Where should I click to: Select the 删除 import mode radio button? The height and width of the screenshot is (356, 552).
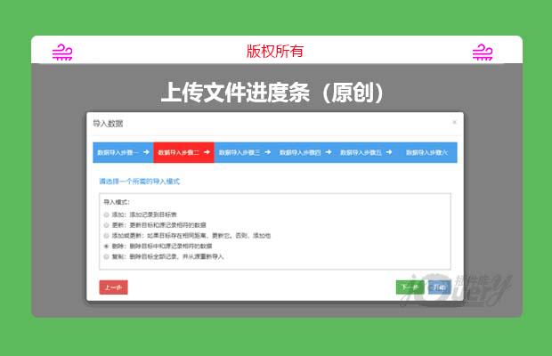107,246
